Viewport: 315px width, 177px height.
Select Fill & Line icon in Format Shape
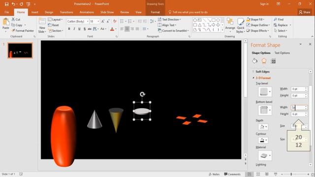coord(255,61)
